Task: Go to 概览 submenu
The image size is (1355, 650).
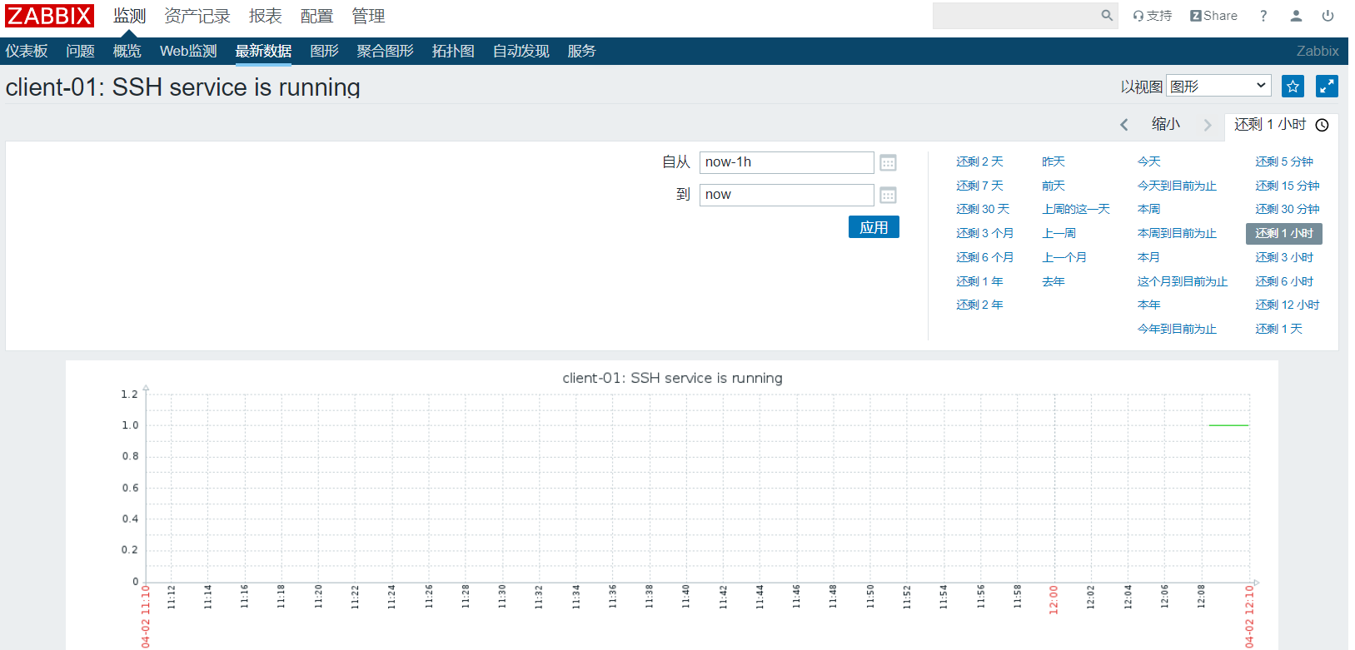Action: point(127,51)
